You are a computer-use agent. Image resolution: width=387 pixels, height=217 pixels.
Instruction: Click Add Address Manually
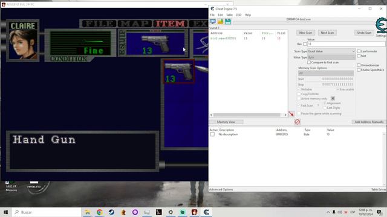[369, 122]
